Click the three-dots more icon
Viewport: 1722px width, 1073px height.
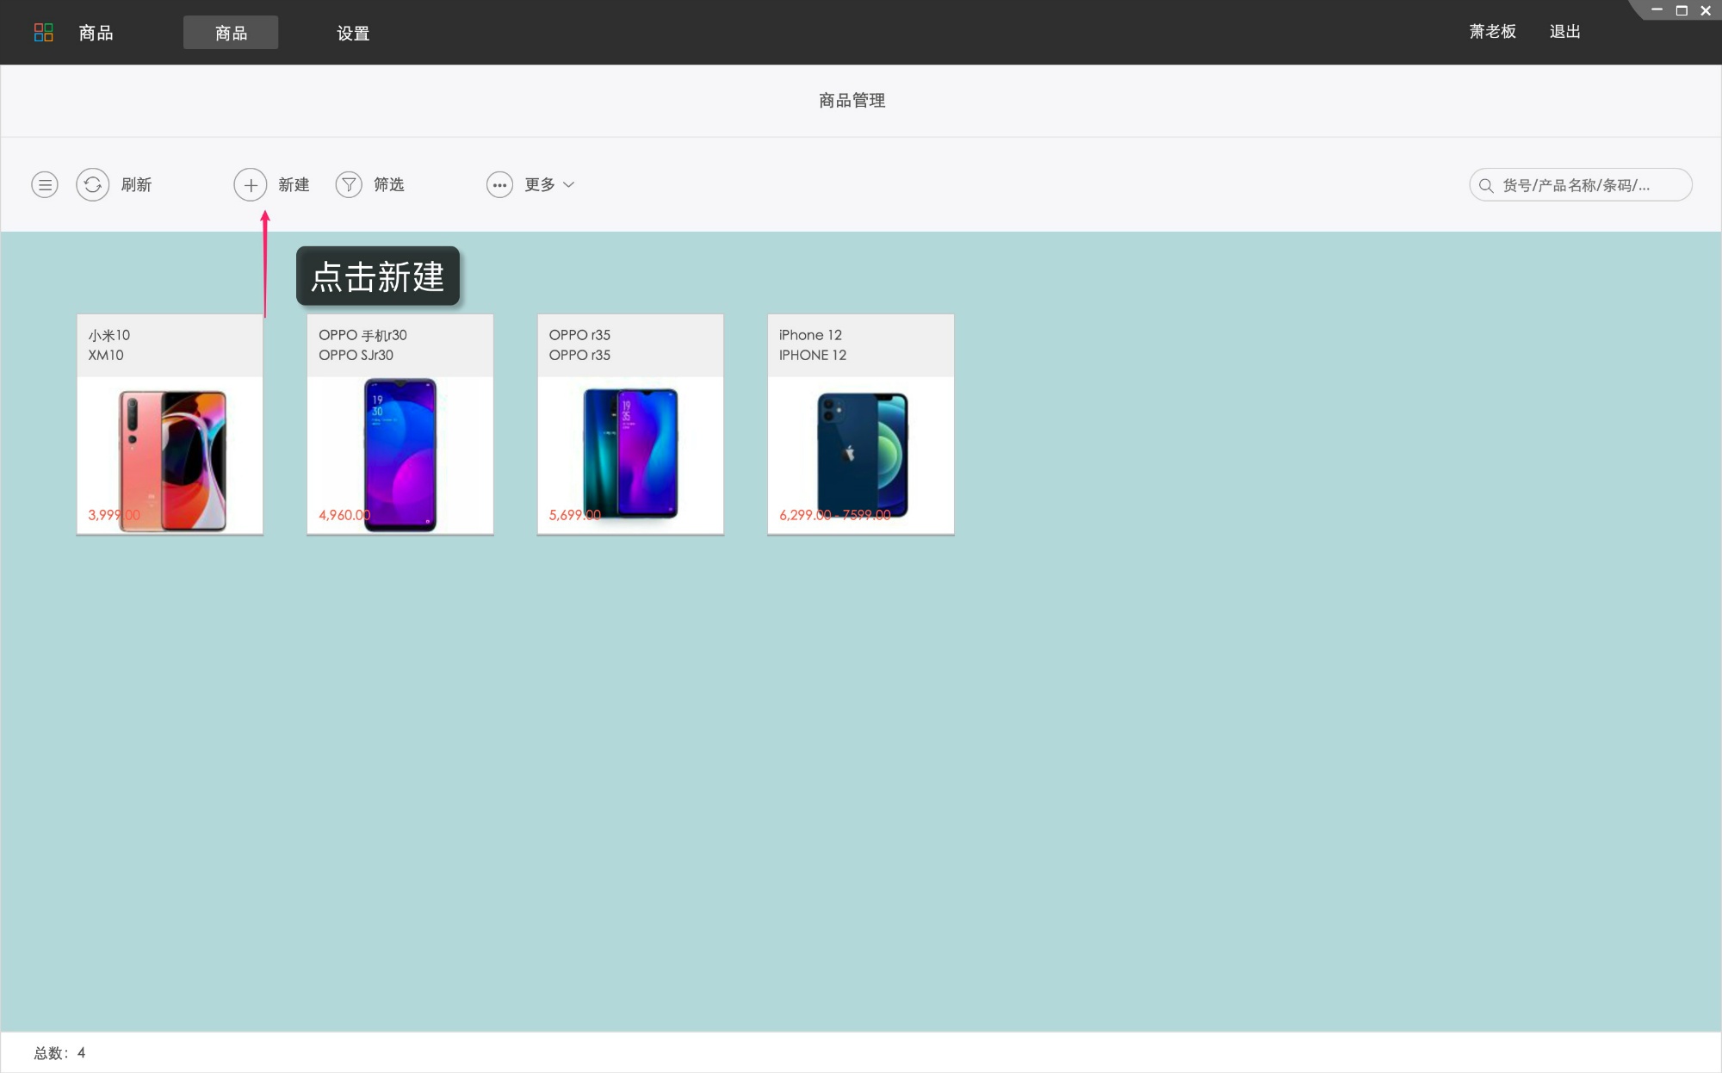click(499, 185)
